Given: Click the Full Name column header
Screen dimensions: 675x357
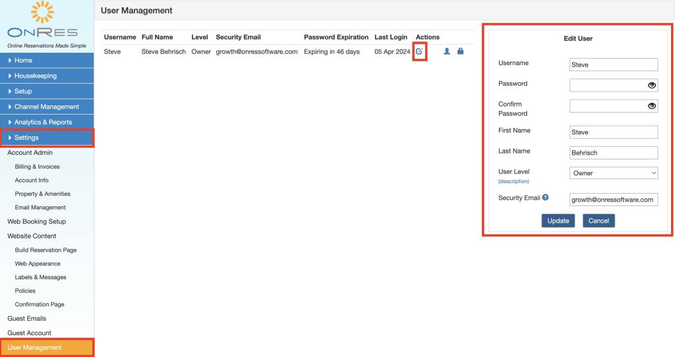Looking at the screenshot, I should tap(157, 37).
